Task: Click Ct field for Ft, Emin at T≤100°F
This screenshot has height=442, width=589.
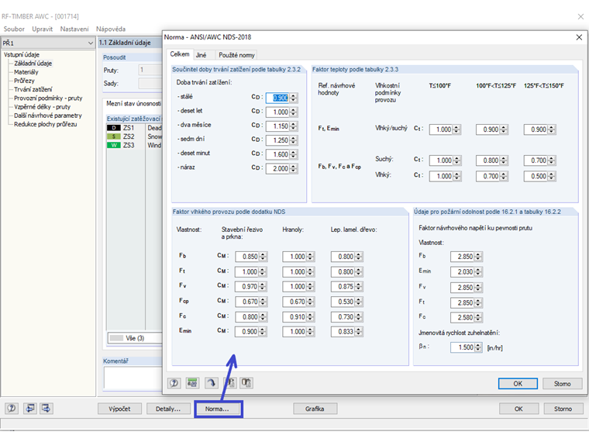Action: [441, 129]
